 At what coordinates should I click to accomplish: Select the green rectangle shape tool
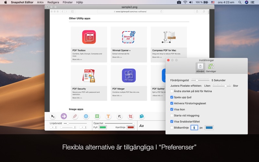pyautogui.click(x=97, y=116)
